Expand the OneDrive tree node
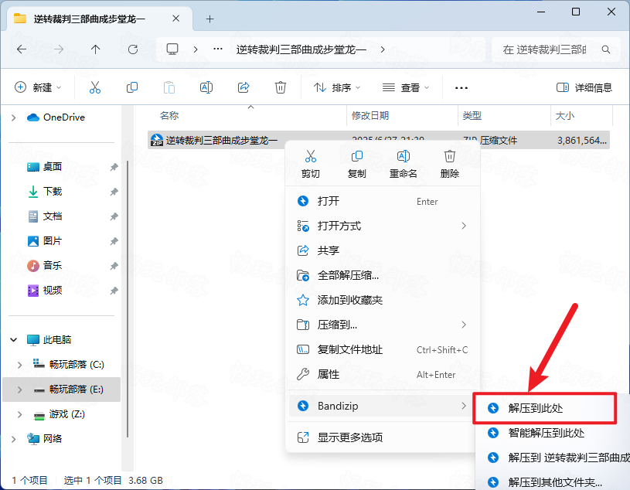630x490 pixels. pyautogui.click(x=14, y=117)
